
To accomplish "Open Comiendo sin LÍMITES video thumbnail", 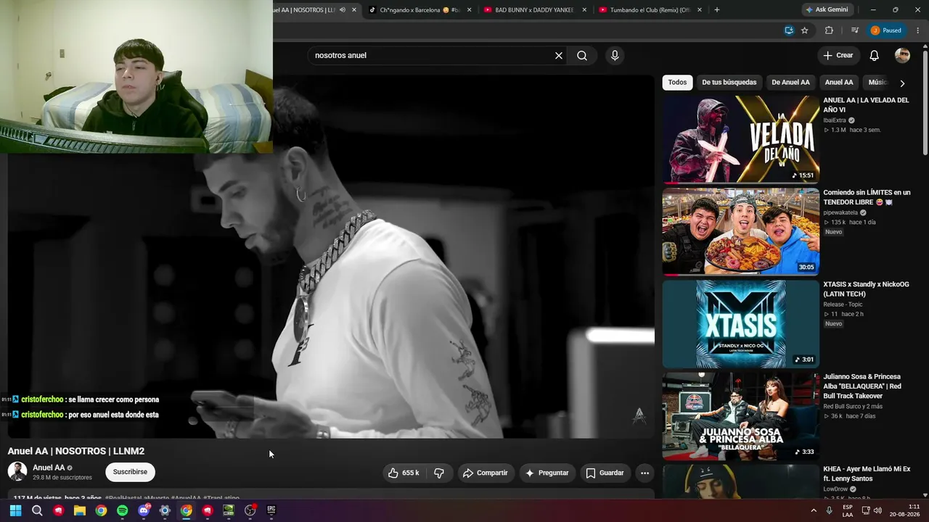I will [741, 231].
